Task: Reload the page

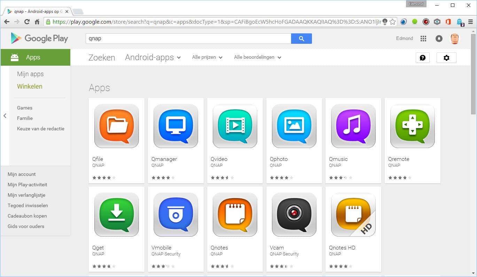Action: [x=27, y=22]
